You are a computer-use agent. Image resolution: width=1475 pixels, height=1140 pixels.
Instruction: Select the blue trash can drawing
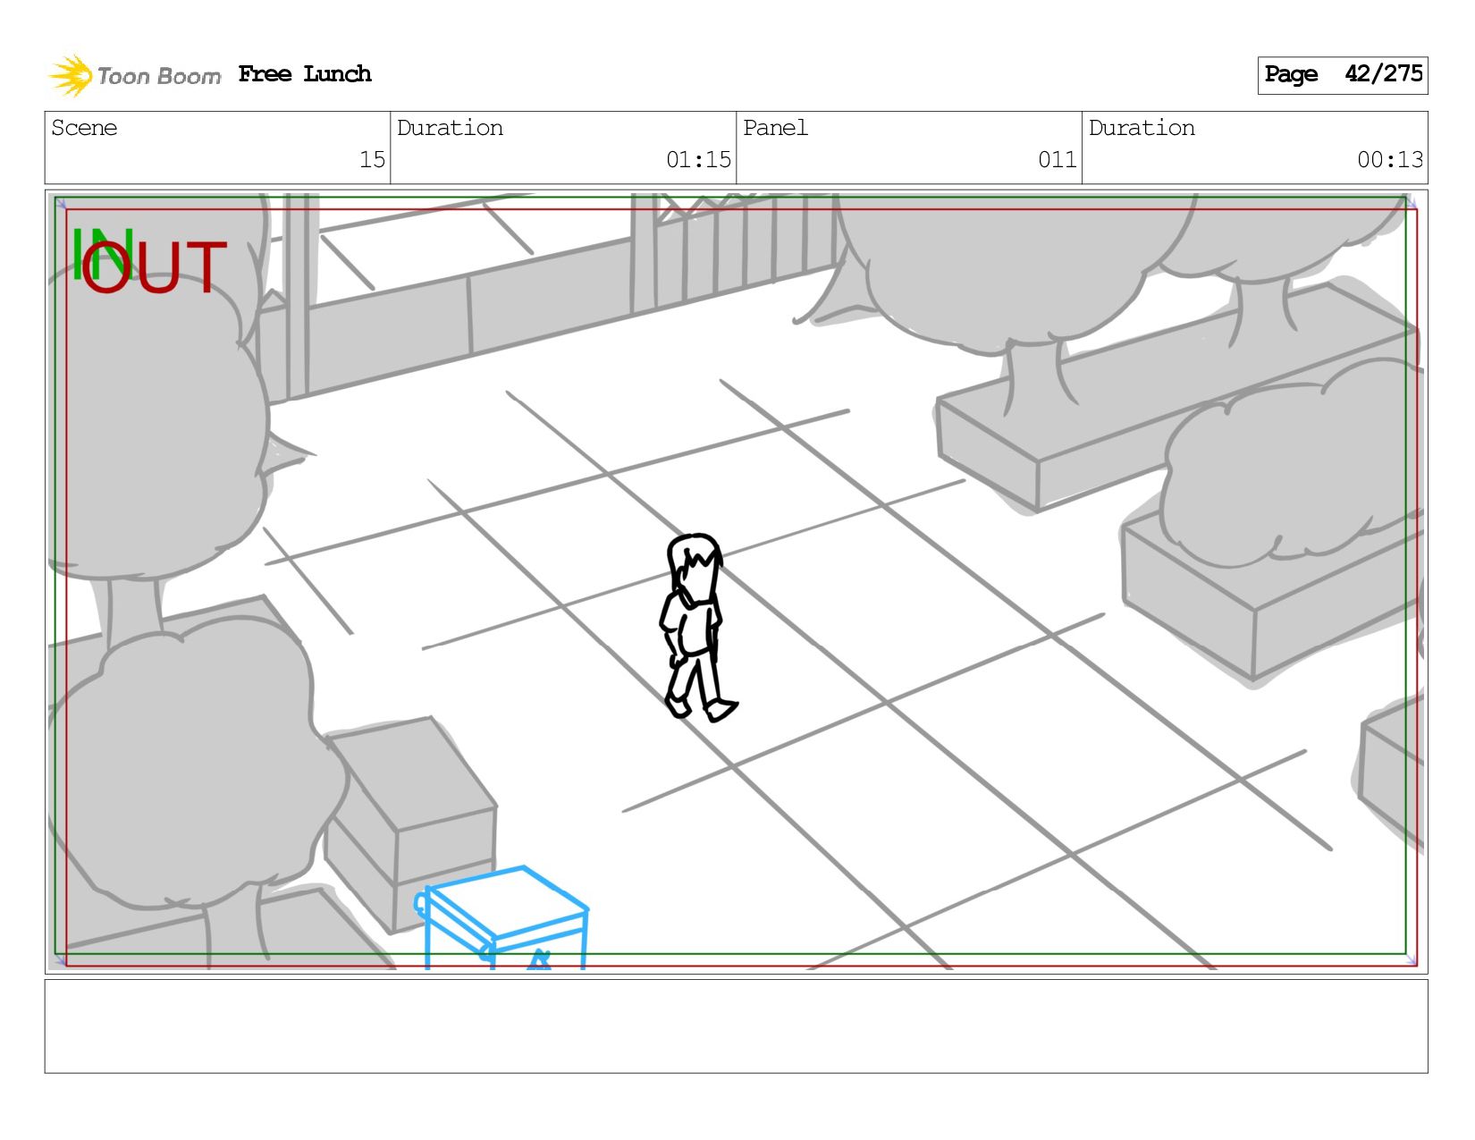(501, 918)
